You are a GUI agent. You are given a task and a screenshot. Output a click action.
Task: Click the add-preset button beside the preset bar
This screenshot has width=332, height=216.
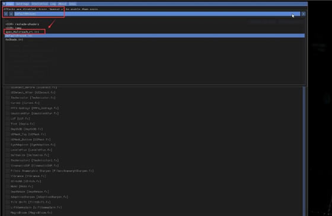click(303, 14)
